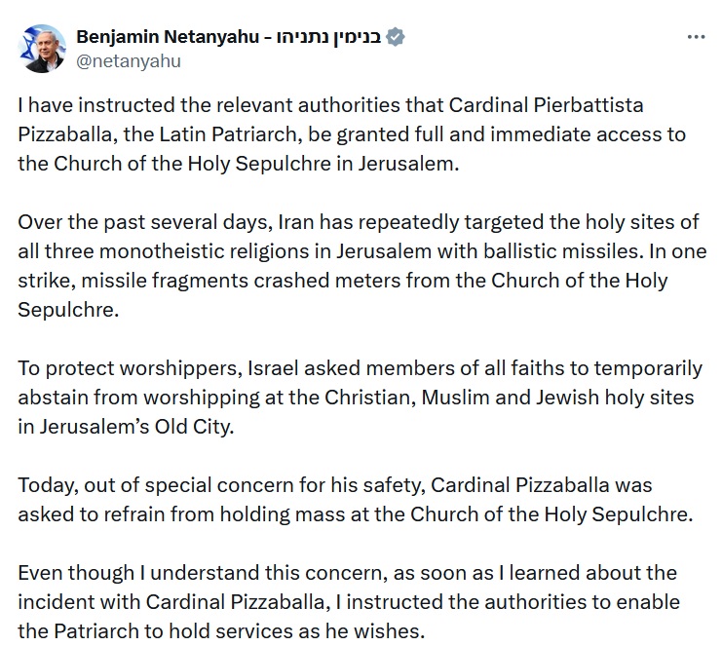Open Benjamin Netanyahu's profile picture
This screenshot has width=722, height=646.
point(40,48)
